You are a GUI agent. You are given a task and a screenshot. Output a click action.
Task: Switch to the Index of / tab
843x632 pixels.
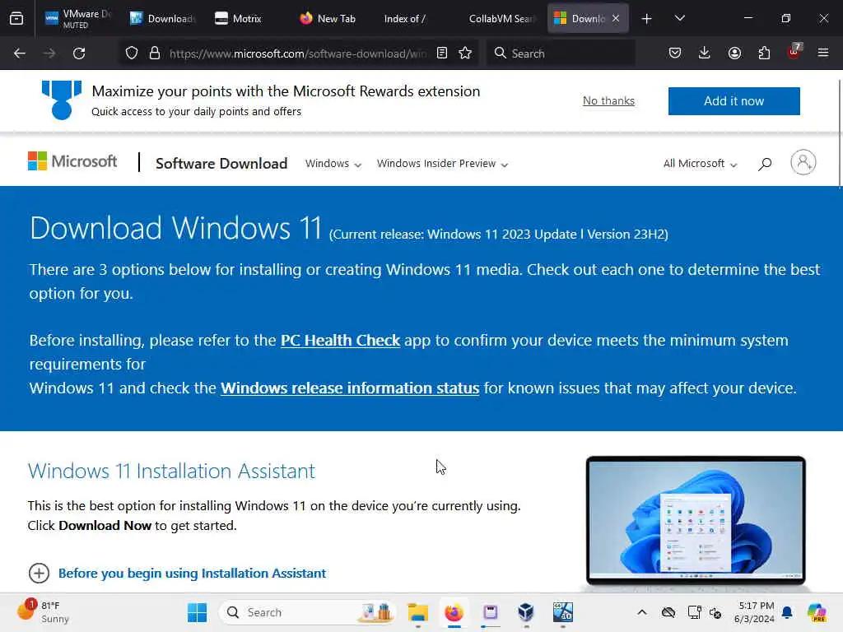405,19
